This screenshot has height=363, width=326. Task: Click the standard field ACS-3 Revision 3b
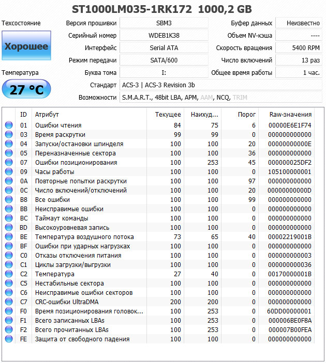click(x=221, y=85)
